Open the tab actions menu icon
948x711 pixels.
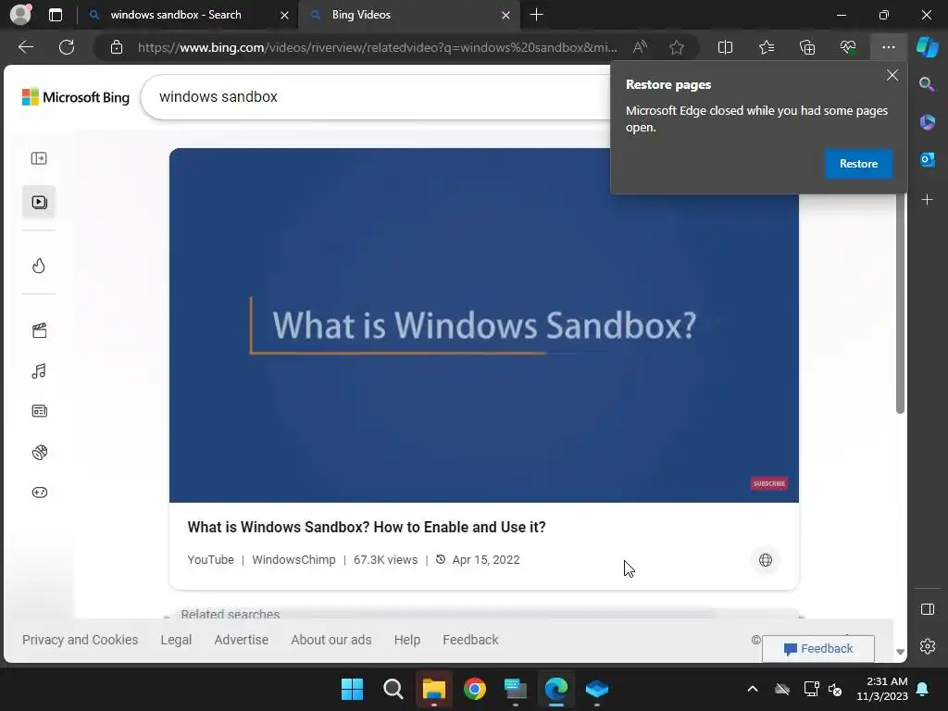click(56, 15)
